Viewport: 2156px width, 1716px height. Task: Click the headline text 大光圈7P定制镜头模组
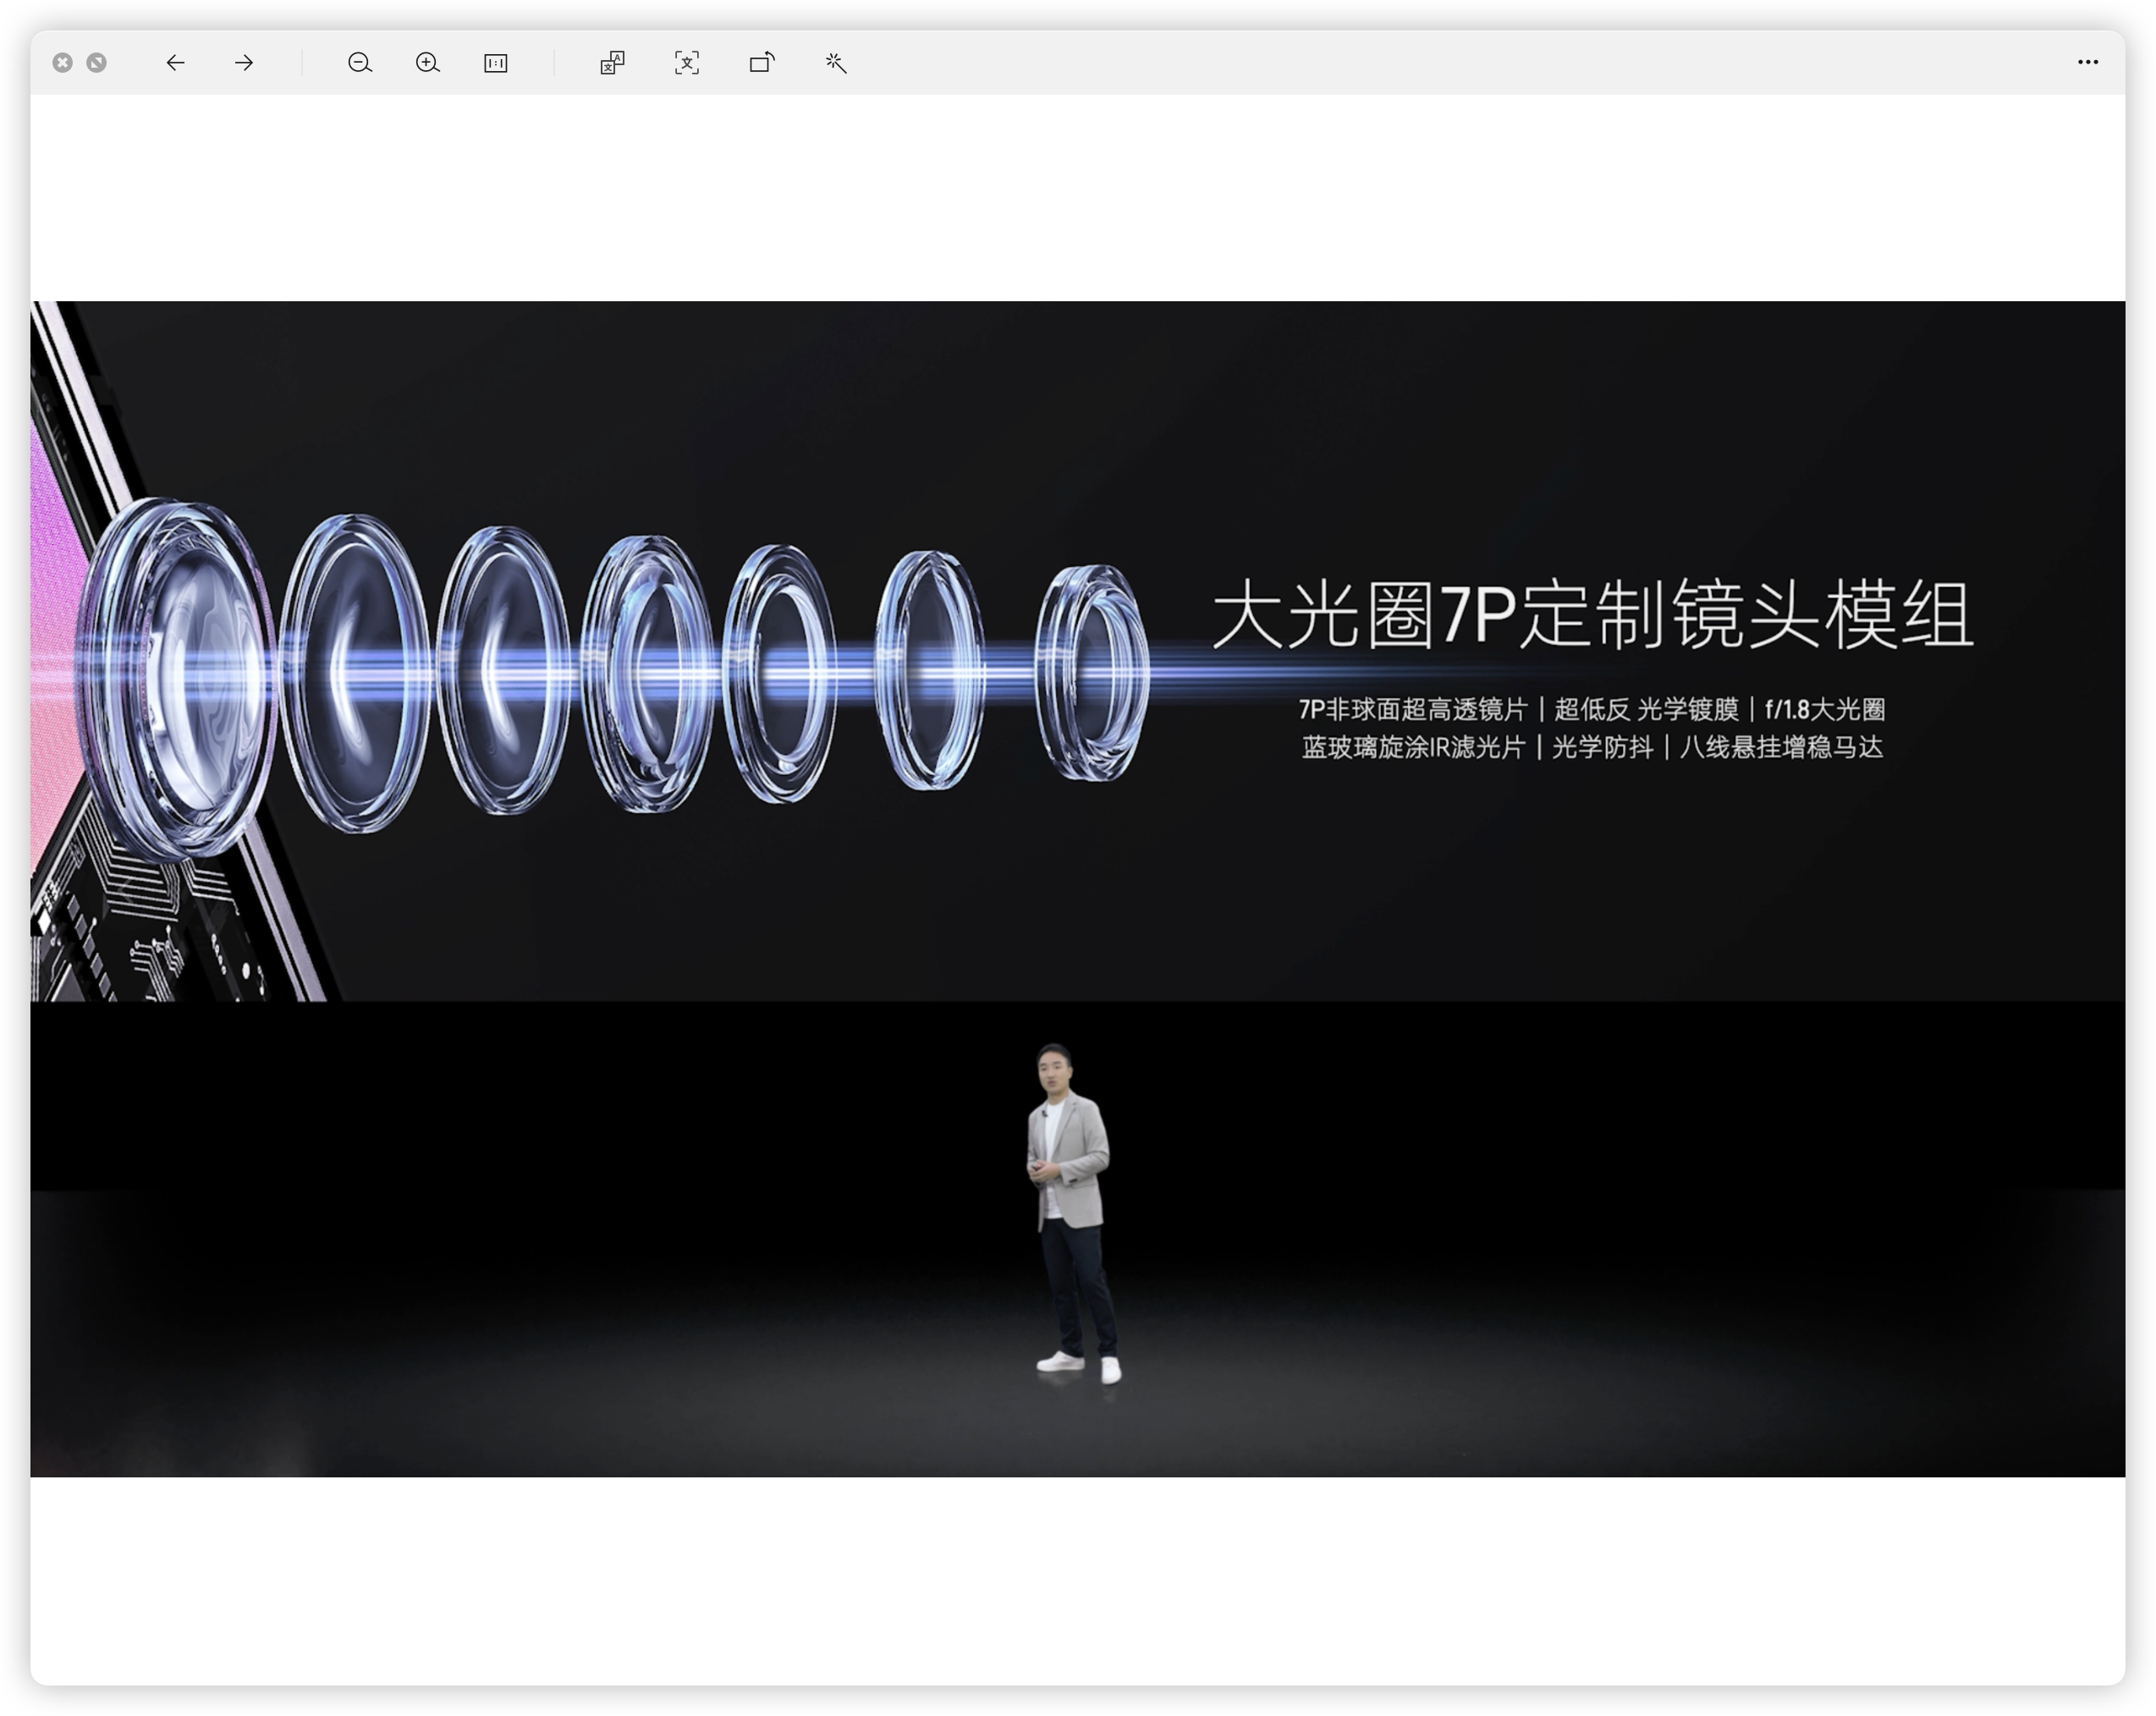pyautogui.click(x=1593, y=614)
